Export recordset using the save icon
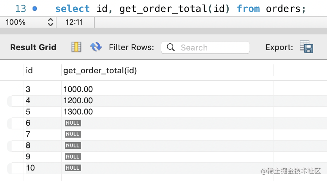The image size is (327, 181). point(306,47)
